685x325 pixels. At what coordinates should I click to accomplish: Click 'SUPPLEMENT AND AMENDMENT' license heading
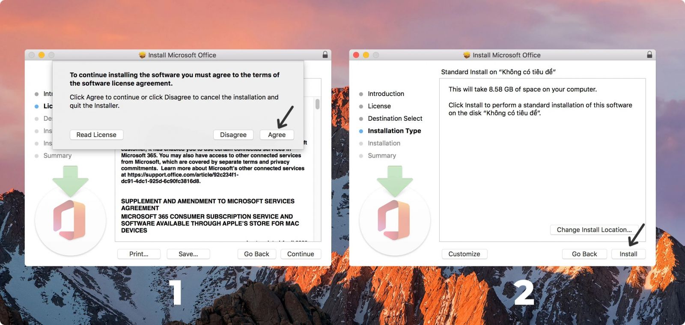click(x=208, y=204)
